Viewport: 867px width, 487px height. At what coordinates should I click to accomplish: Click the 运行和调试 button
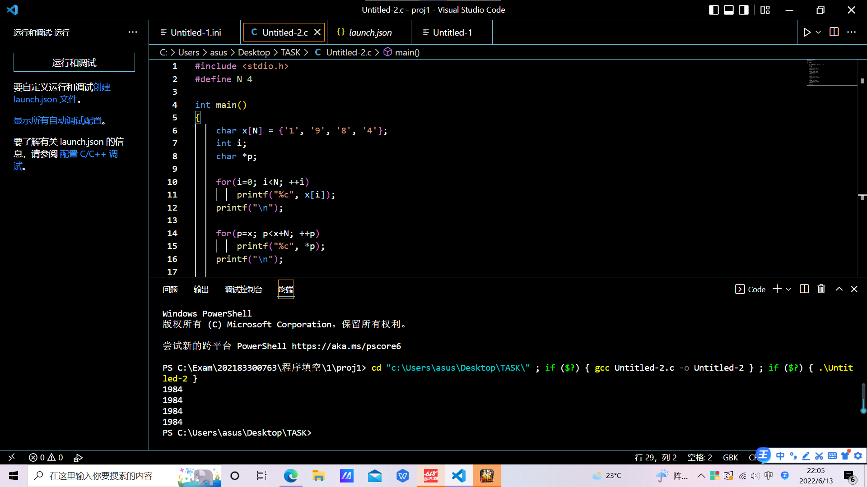coord(74,63)
